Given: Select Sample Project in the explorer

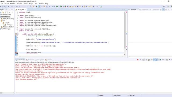Looking at the screenshot, I should click(6, 17).
